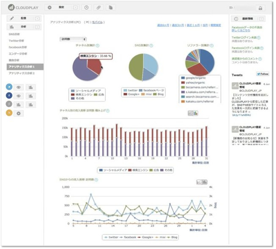This screenshot has width=276, height=249.
Task: Collapse the 最新情報 panel arrow
Action: [x=261, y=19]
